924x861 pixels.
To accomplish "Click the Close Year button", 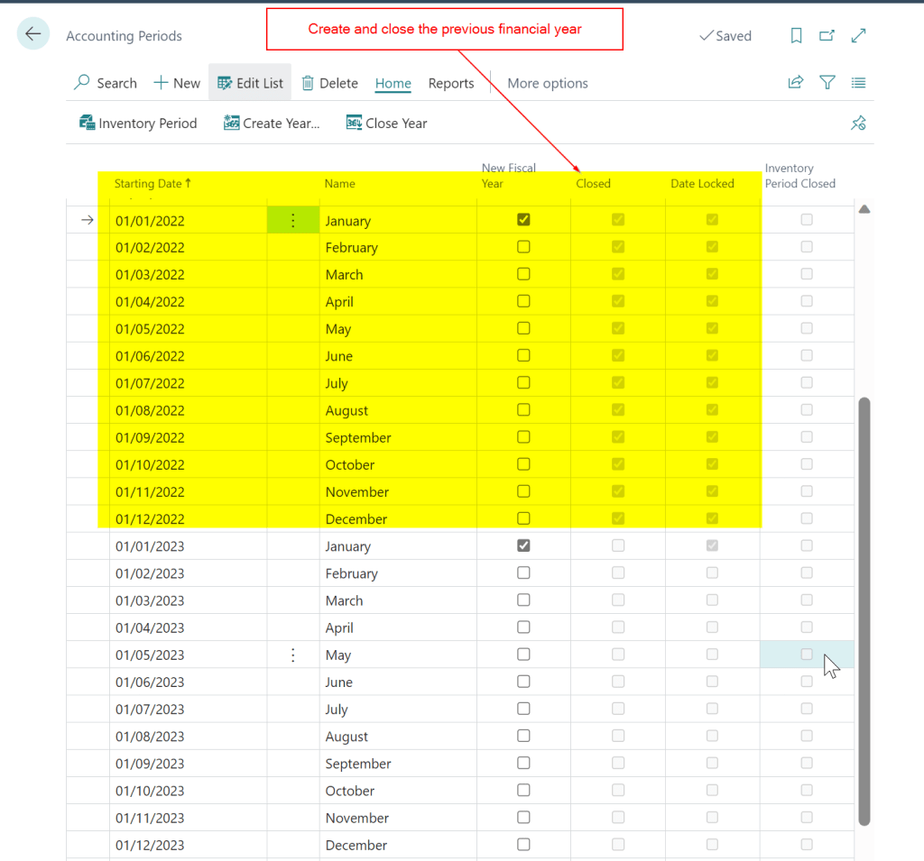I will click(x=387, y=124).
